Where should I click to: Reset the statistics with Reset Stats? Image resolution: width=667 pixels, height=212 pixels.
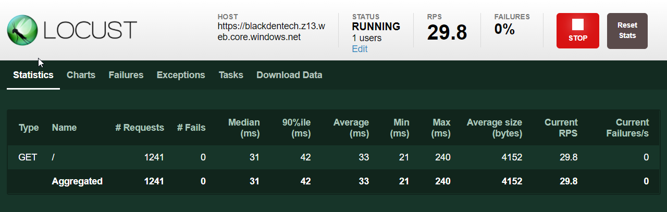pos(627,31)
